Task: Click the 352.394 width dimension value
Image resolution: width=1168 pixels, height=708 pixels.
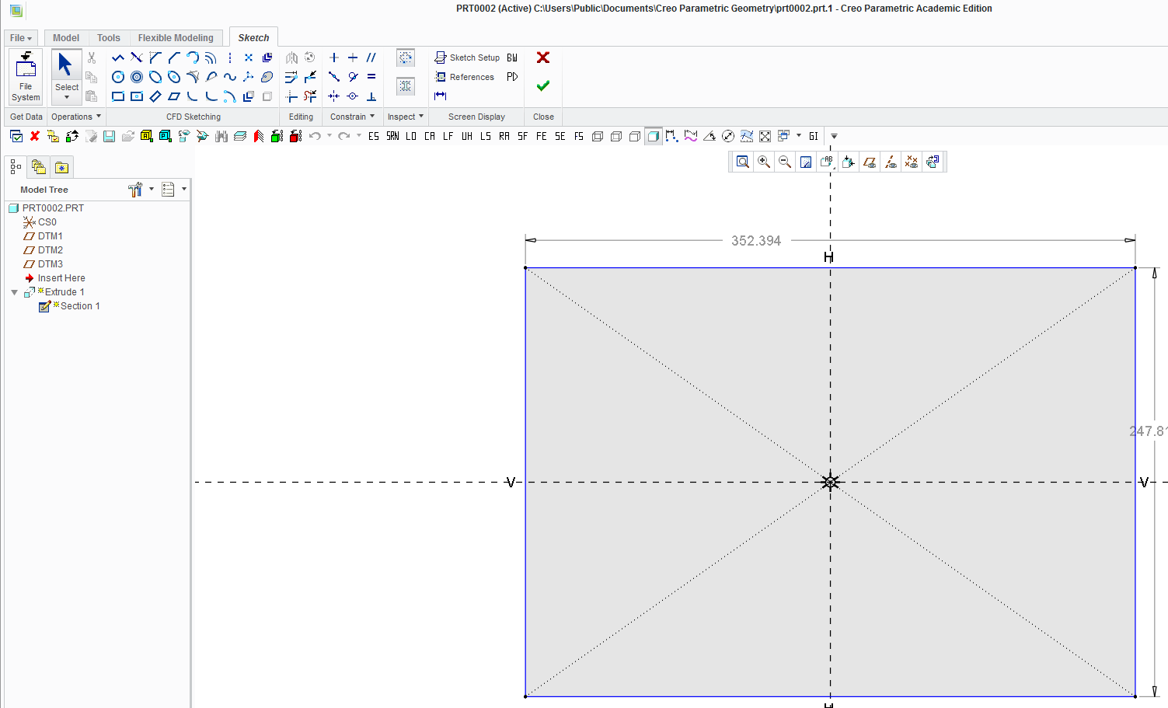Action: coord(756,241)
